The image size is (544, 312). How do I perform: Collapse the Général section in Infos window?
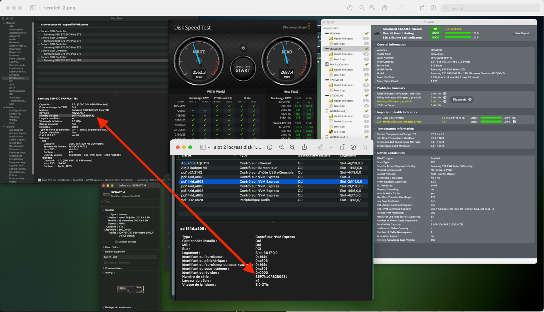pyautogui.click(x=104, y=210)
